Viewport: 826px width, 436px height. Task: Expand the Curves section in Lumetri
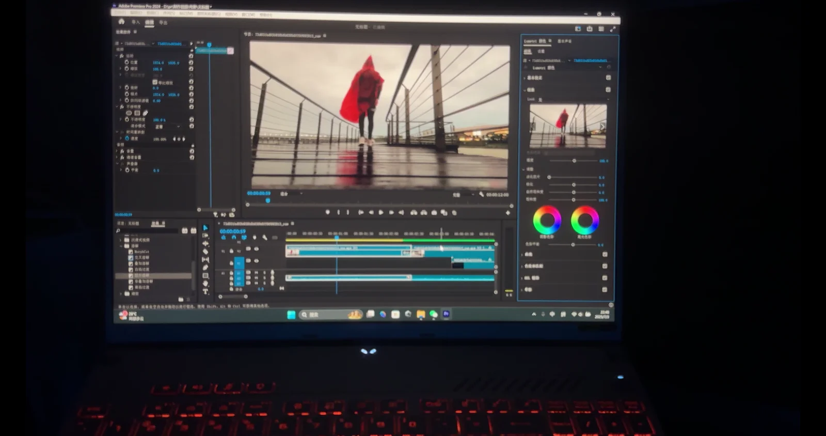click(x=522, y=254)
